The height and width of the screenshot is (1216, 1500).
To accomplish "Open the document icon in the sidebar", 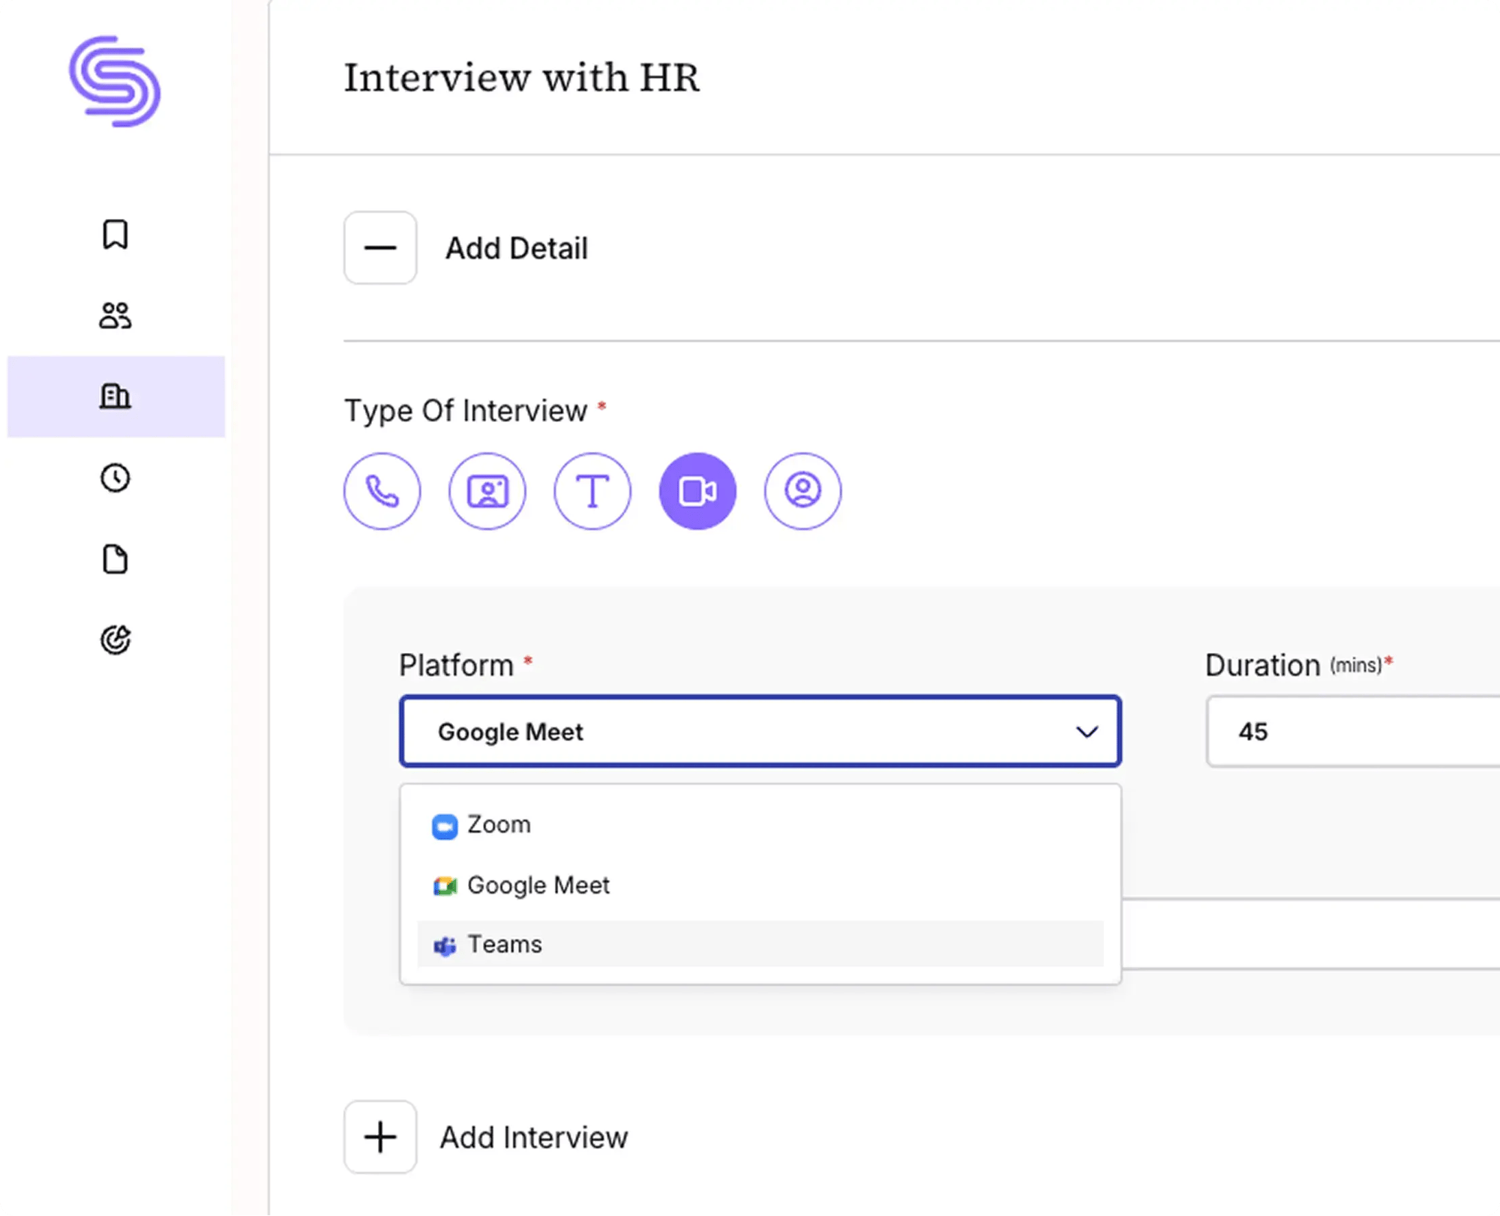I will (x=115, y=559).
